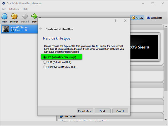Cancel the Create Virtual Hard Disk dialog

tap(120, 111)
